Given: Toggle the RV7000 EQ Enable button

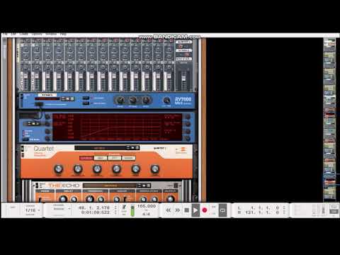Looking at the screenshot, I should [x=86, y=98].
